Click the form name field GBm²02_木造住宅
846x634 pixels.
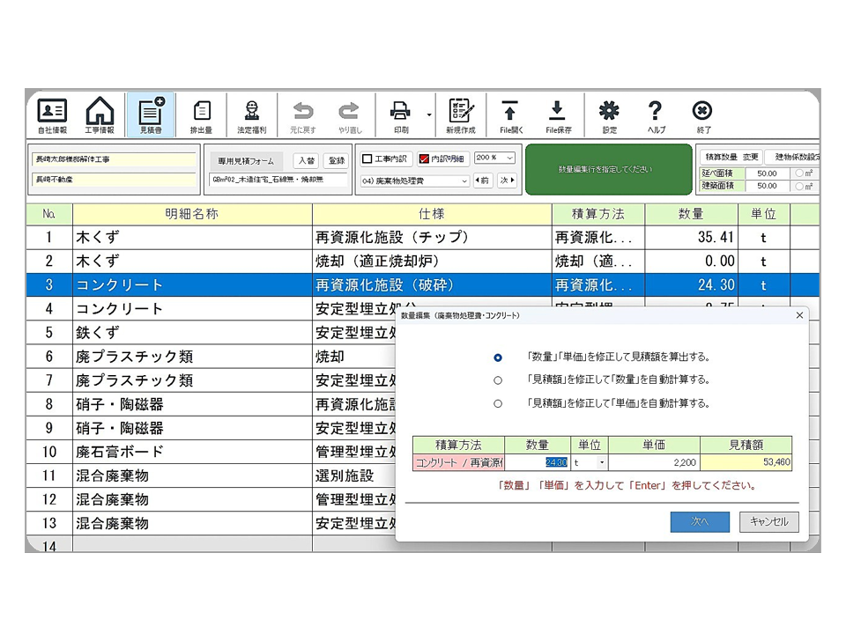(278, 180)
